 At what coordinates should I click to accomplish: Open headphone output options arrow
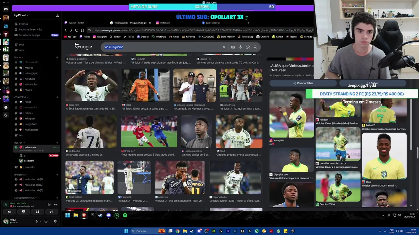pyautogui.click(x=50, y=221)
